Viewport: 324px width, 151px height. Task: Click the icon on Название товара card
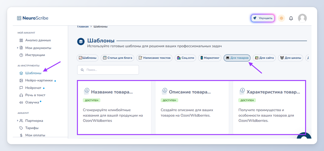click(x=86, y=91)
